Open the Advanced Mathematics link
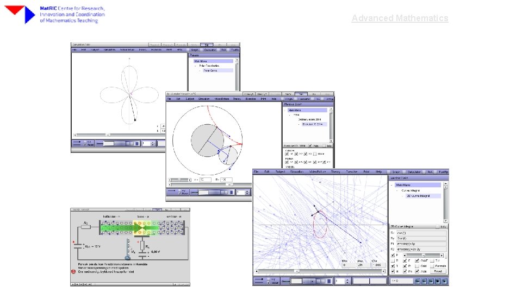Screen dimensions: 522x293 (400, 18)
